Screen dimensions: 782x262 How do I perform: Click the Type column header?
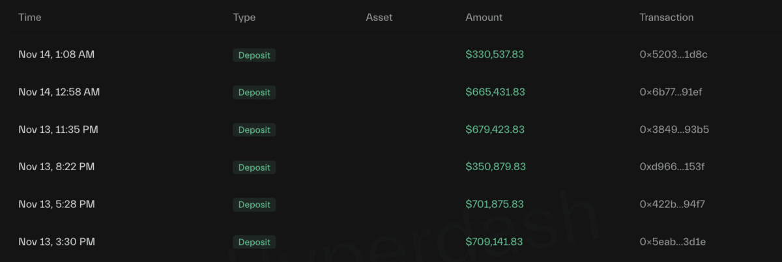click(x=244, y=18)
